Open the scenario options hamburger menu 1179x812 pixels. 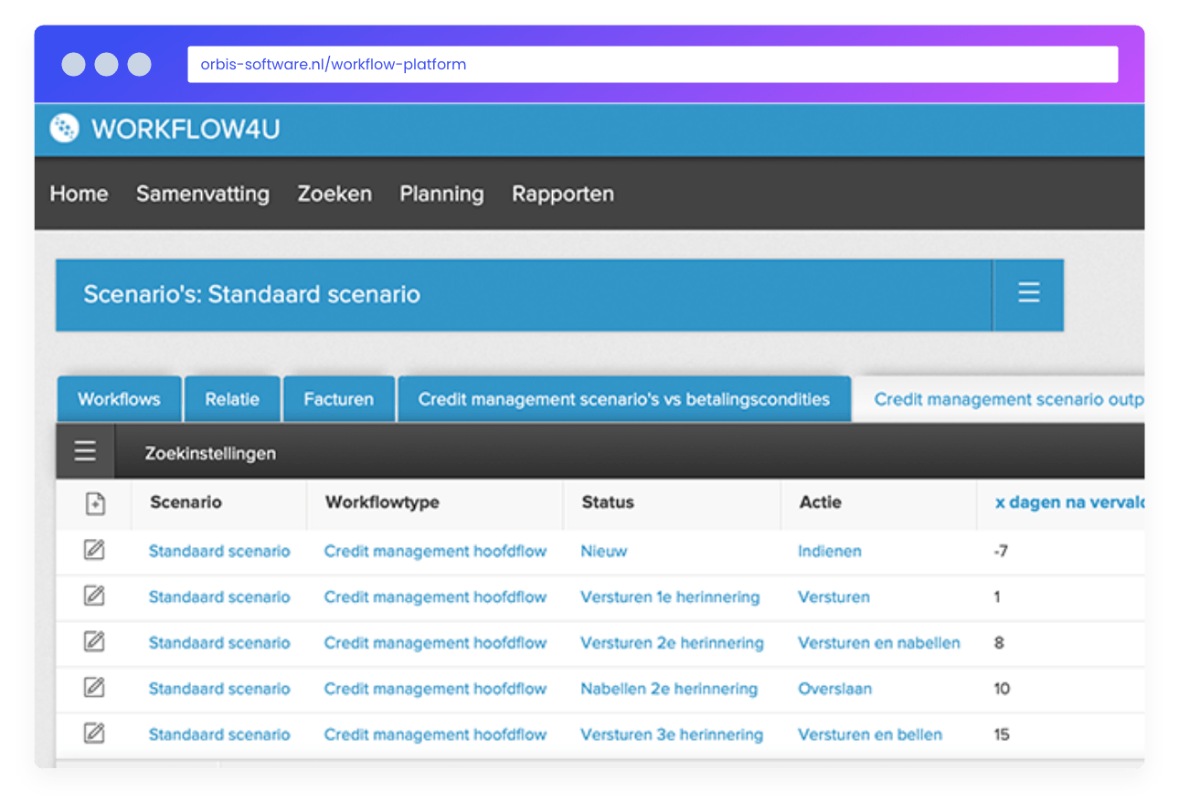pyautogui.click(x=1029, y=294)
